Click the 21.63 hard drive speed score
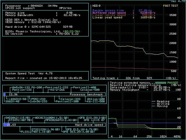 coord(11,125)
